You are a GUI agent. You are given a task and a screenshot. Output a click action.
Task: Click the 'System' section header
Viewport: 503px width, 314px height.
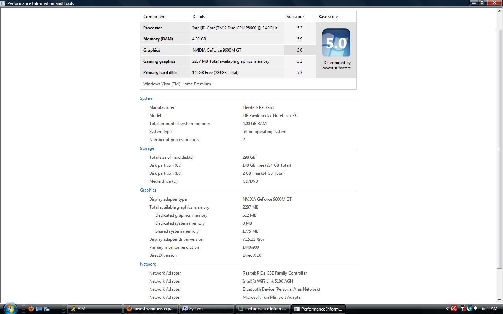[x=147, y=98]
